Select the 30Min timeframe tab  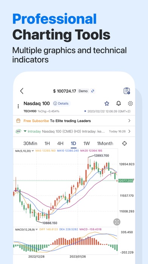click(x=30, y=143)
